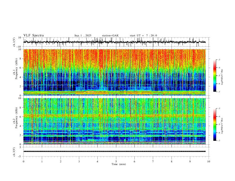This screenshot has width=235, height=181.
Task: Click the "ch.3(V)" axis label
Action: (14, 152)
